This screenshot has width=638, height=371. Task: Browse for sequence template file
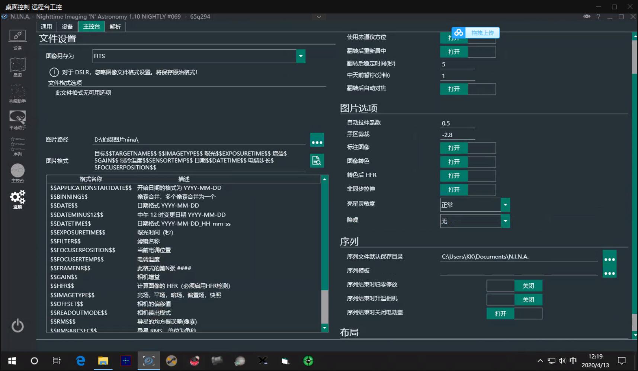tap(609, 272)
